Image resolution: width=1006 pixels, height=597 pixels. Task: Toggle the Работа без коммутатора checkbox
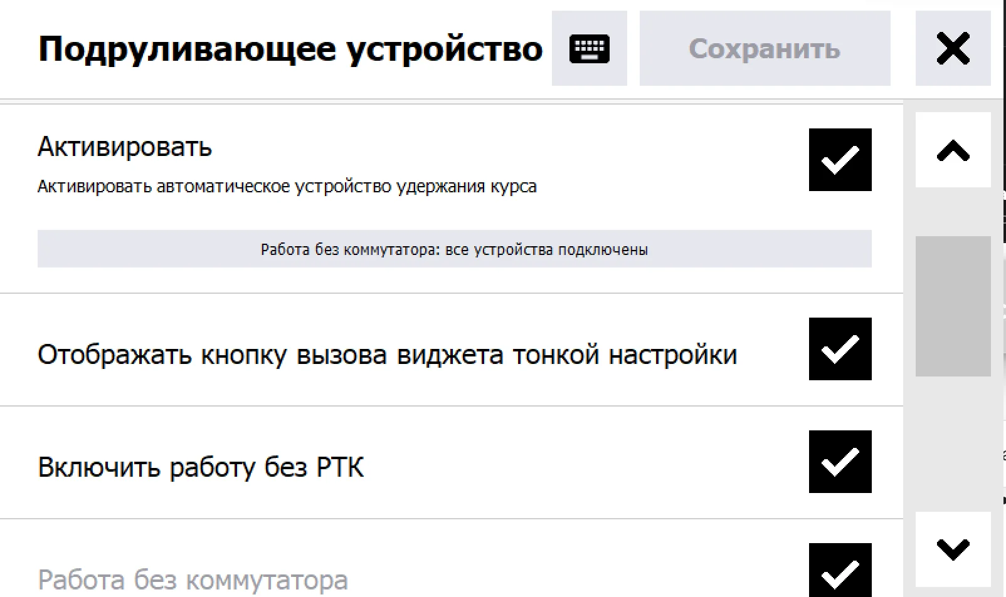pyautogui.click(x=840, y=570)
